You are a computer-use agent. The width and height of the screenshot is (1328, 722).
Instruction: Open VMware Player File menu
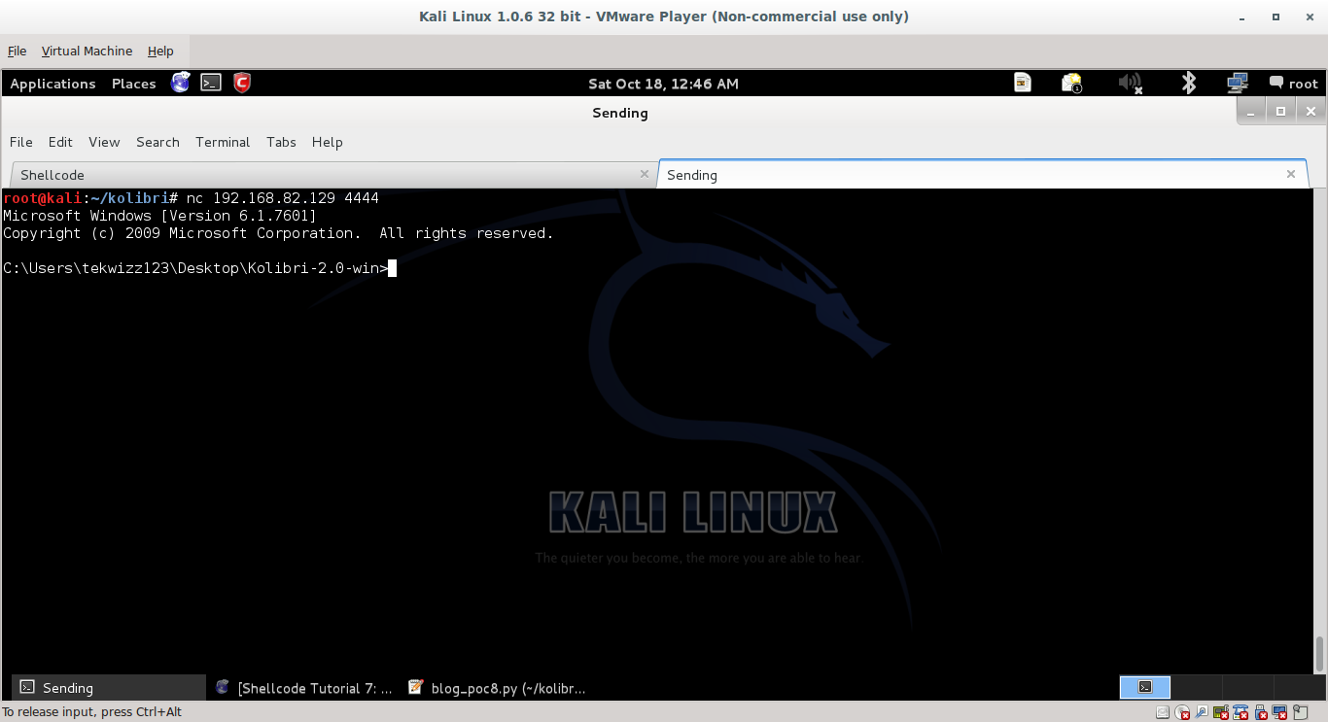[17, 52]
